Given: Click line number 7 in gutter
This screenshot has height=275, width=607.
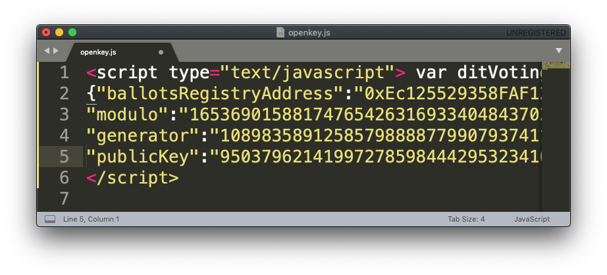Looking at the screenshot, I should pyautogui.click(x=63, y=199).
